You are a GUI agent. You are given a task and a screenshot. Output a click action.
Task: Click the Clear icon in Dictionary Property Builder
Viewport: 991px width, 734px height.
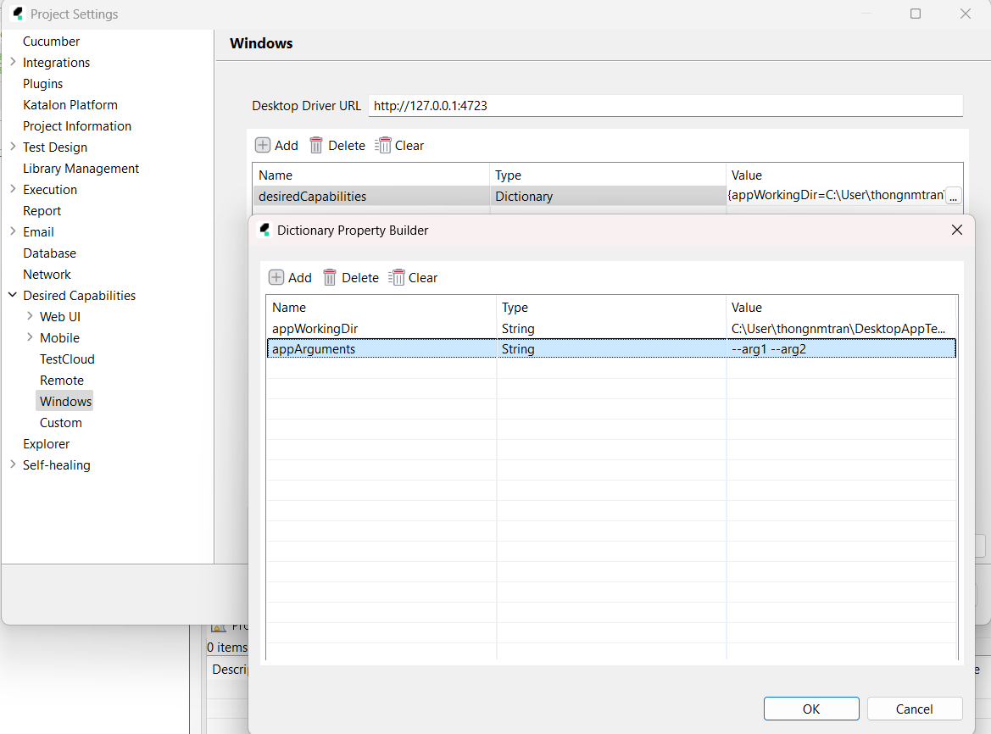point(397,277)
